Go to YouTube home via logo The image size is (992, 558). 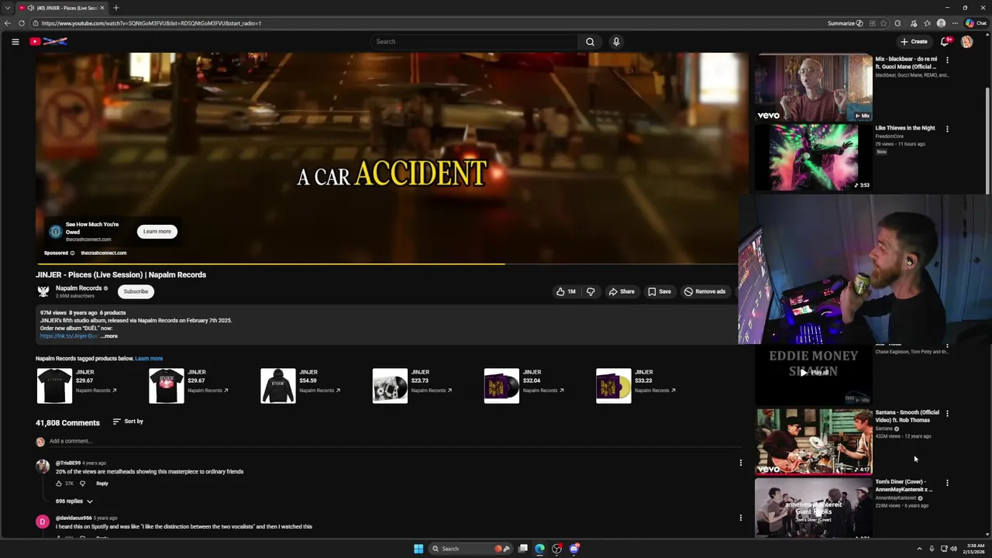(48, 42)
